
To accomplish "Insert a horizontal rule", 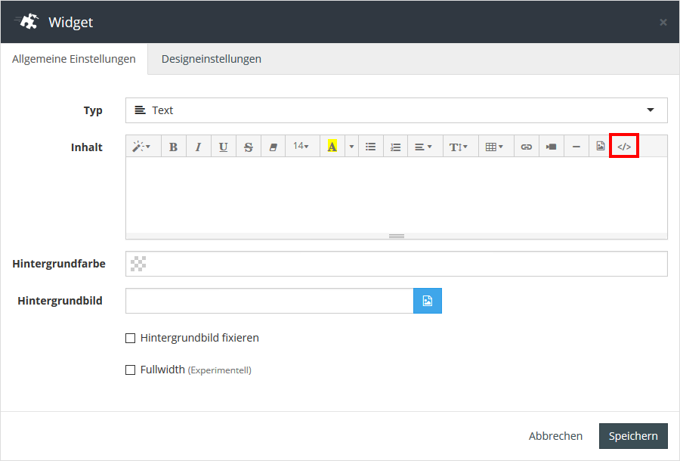I will click(x=576, y=147).
